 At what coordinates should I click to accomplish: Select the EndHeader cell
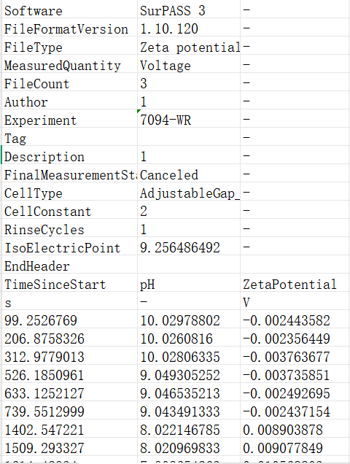tap(69, 265)
